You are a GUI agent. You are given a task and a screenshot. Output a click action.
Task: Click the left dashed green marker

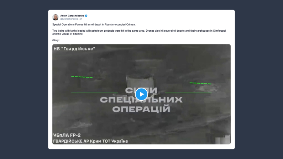[x=82, y=77]
